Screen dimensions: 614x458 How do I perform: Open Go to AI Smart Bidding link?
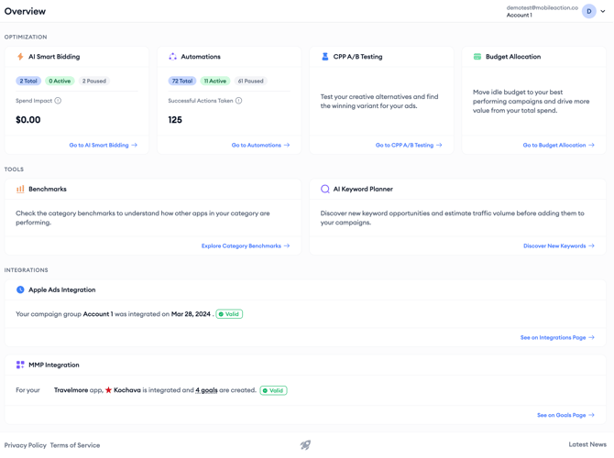click(x=103, y=146)
